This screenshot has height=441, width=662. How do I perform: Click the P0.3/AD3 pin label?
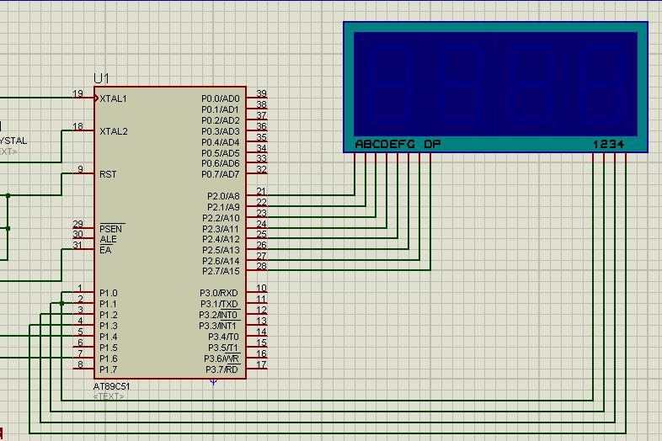click(221, 131)
